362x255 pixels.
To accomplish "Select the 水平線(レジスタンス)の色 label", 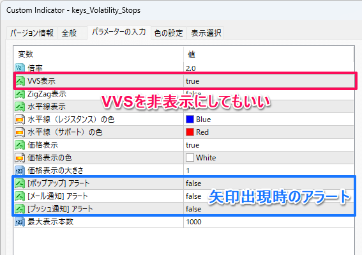I will click(71, 120).
